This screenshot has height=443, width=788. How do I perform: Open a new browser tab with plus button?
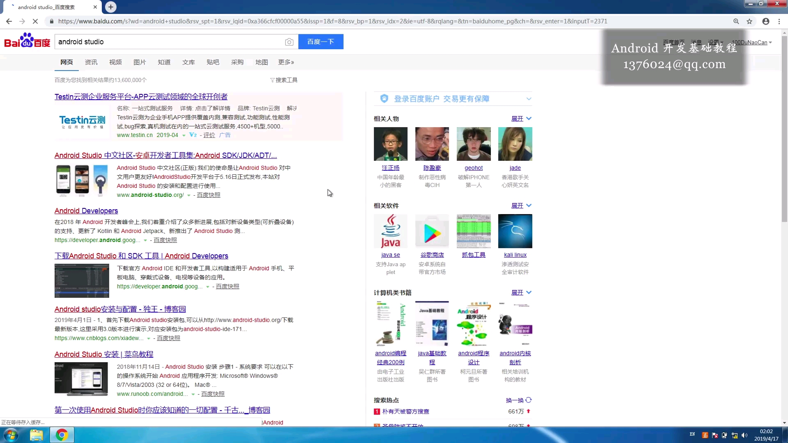point(111,7)
